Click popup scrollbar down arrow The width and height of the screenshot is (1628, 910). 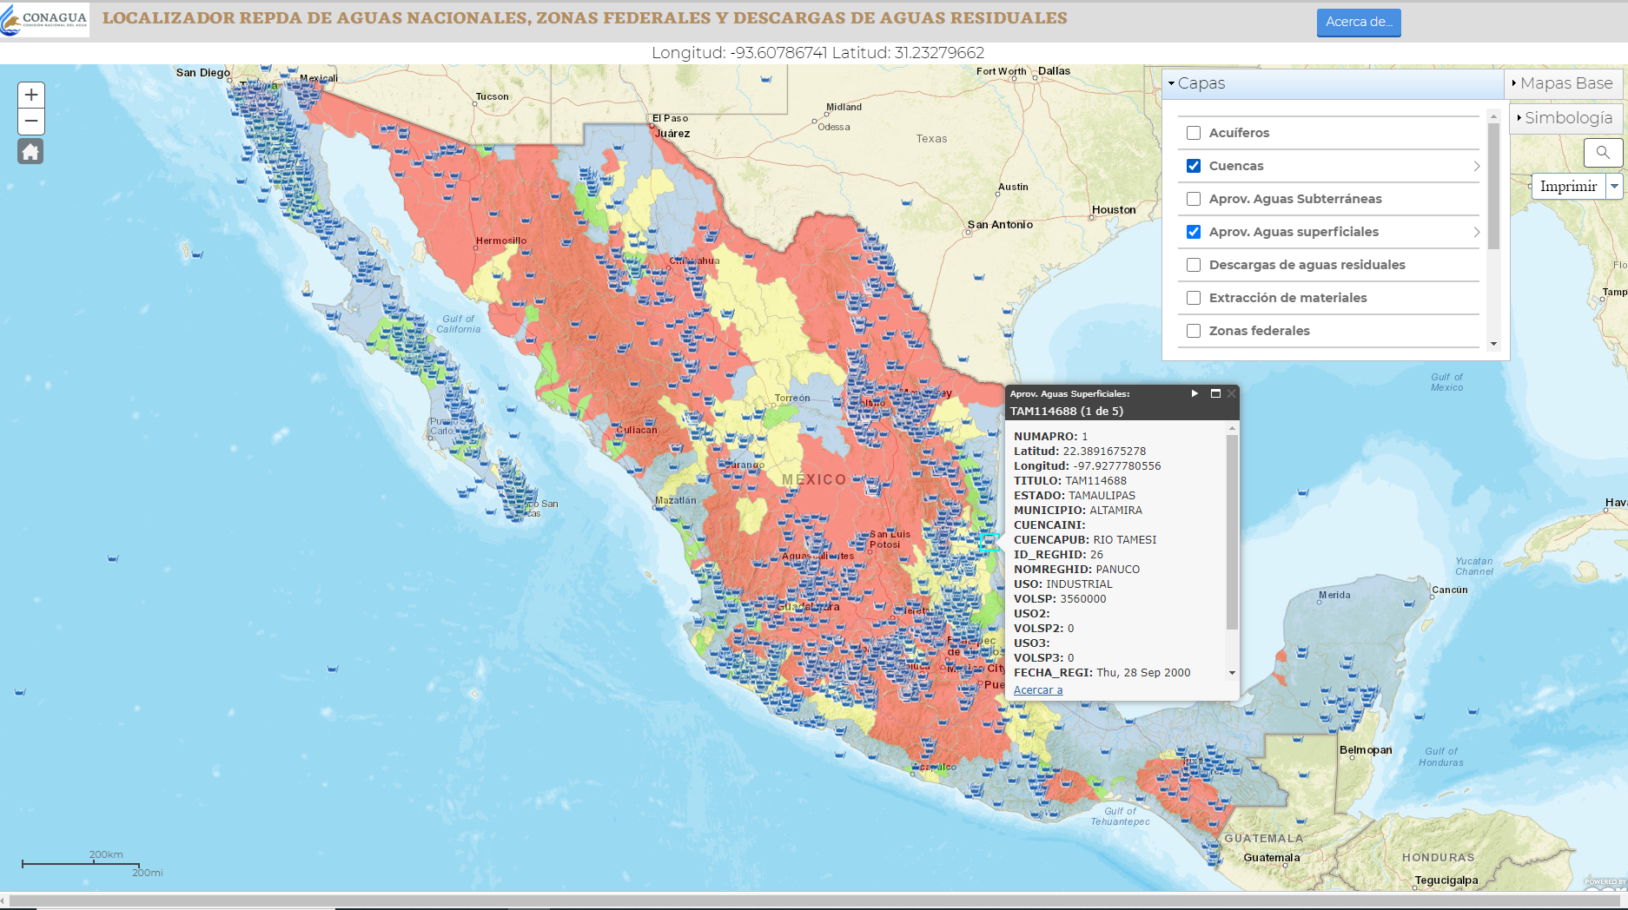coord(1232,673)
